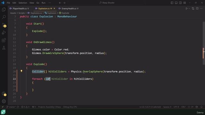This screenshot has height=115, width=205.
Task: Expand the run button dropdown arrow
Action: tap(189, 9)
